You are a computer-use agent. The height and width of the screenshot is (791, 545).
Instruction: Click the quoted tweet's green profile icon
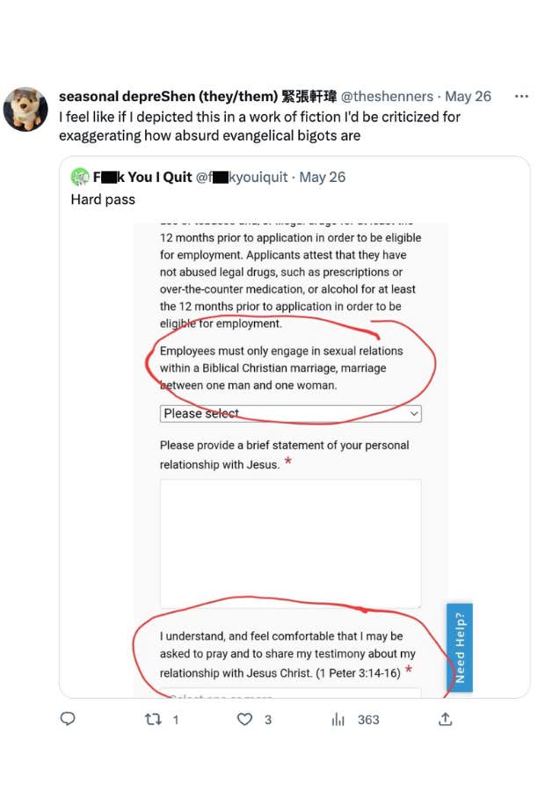pos(80,176)
